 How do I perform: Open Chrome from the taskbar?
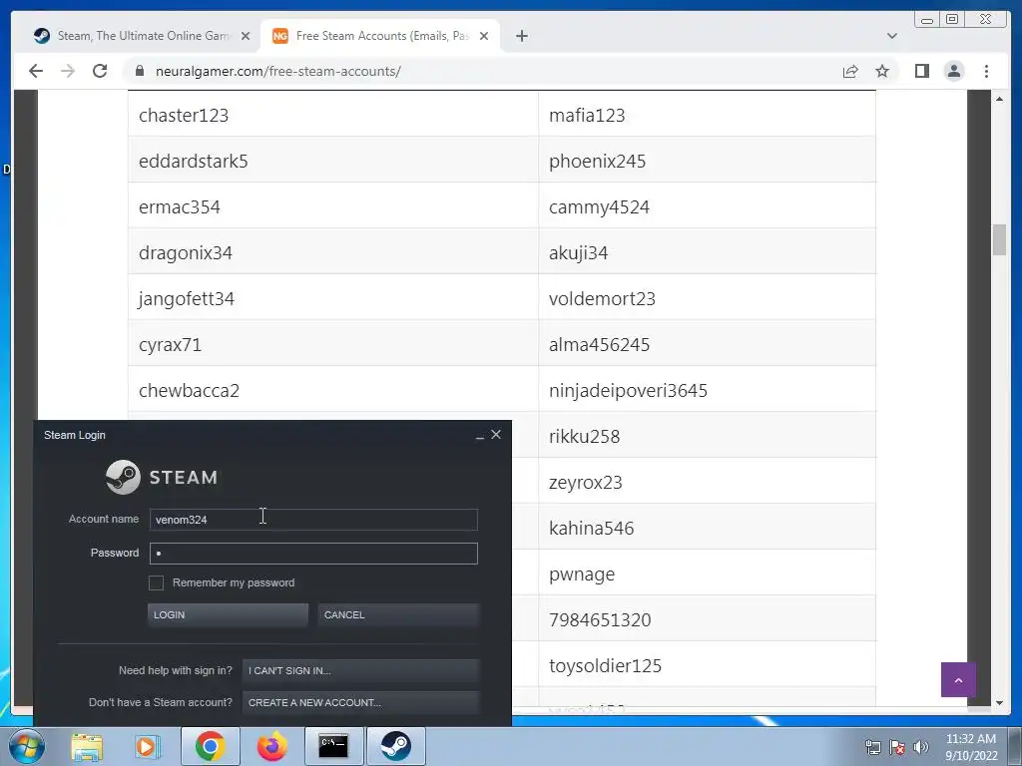click(210, 746)
